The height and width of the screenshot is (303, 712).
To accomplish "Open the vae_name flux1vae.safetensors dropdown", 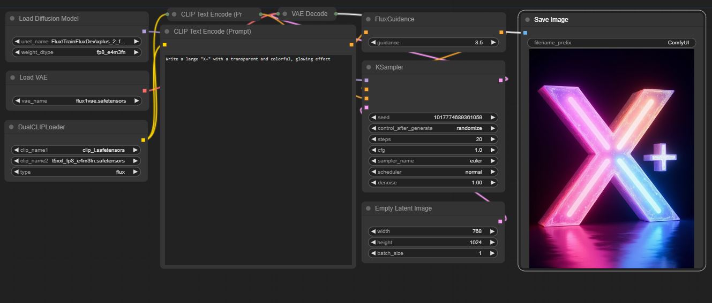I will click(x=77, y=100).
